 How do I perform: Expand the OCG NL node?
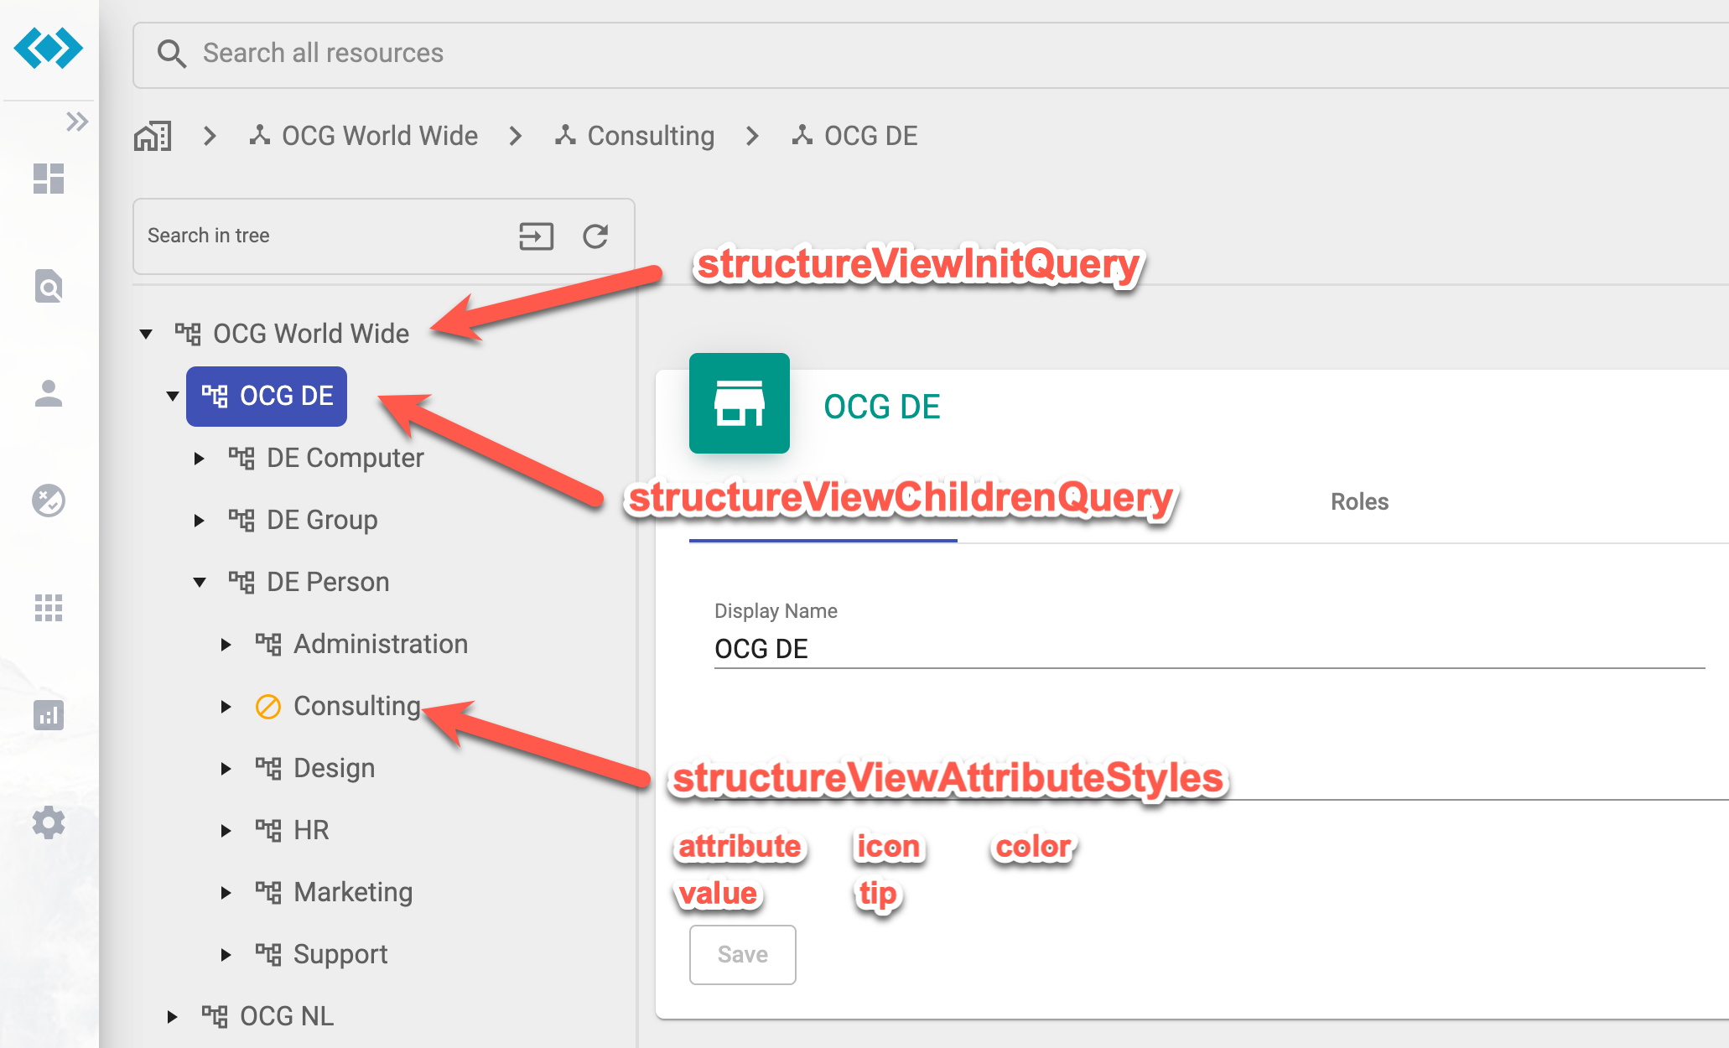click(x=173, y=1017)
